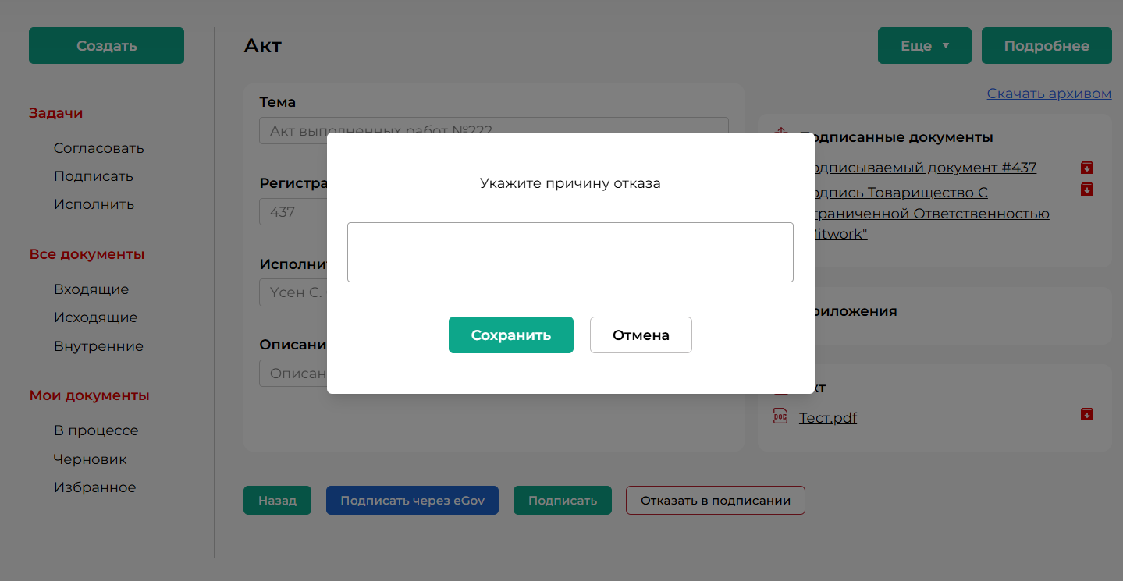Click the Создать button
Screen dimensions: 1123x581
tap(106, 46)
